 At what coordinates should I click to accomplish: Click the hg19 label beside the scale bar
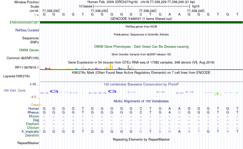[x=196, y=6]
